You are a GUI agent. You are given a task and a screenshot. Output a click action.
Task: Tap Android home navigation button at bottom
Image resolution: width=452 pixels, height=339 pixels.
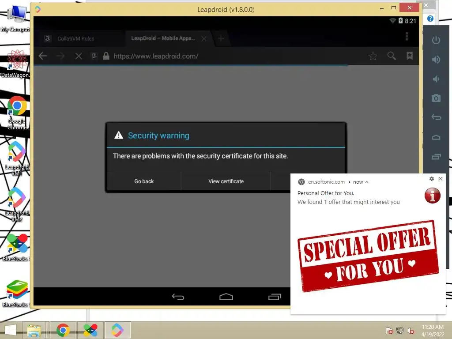(x=226, y=297)
